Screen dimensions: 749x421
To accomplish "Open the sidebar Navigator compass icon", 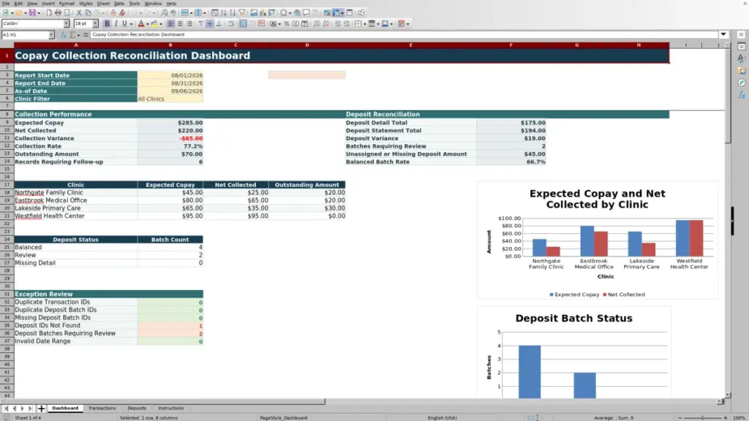I will click(x=742, y=83).
